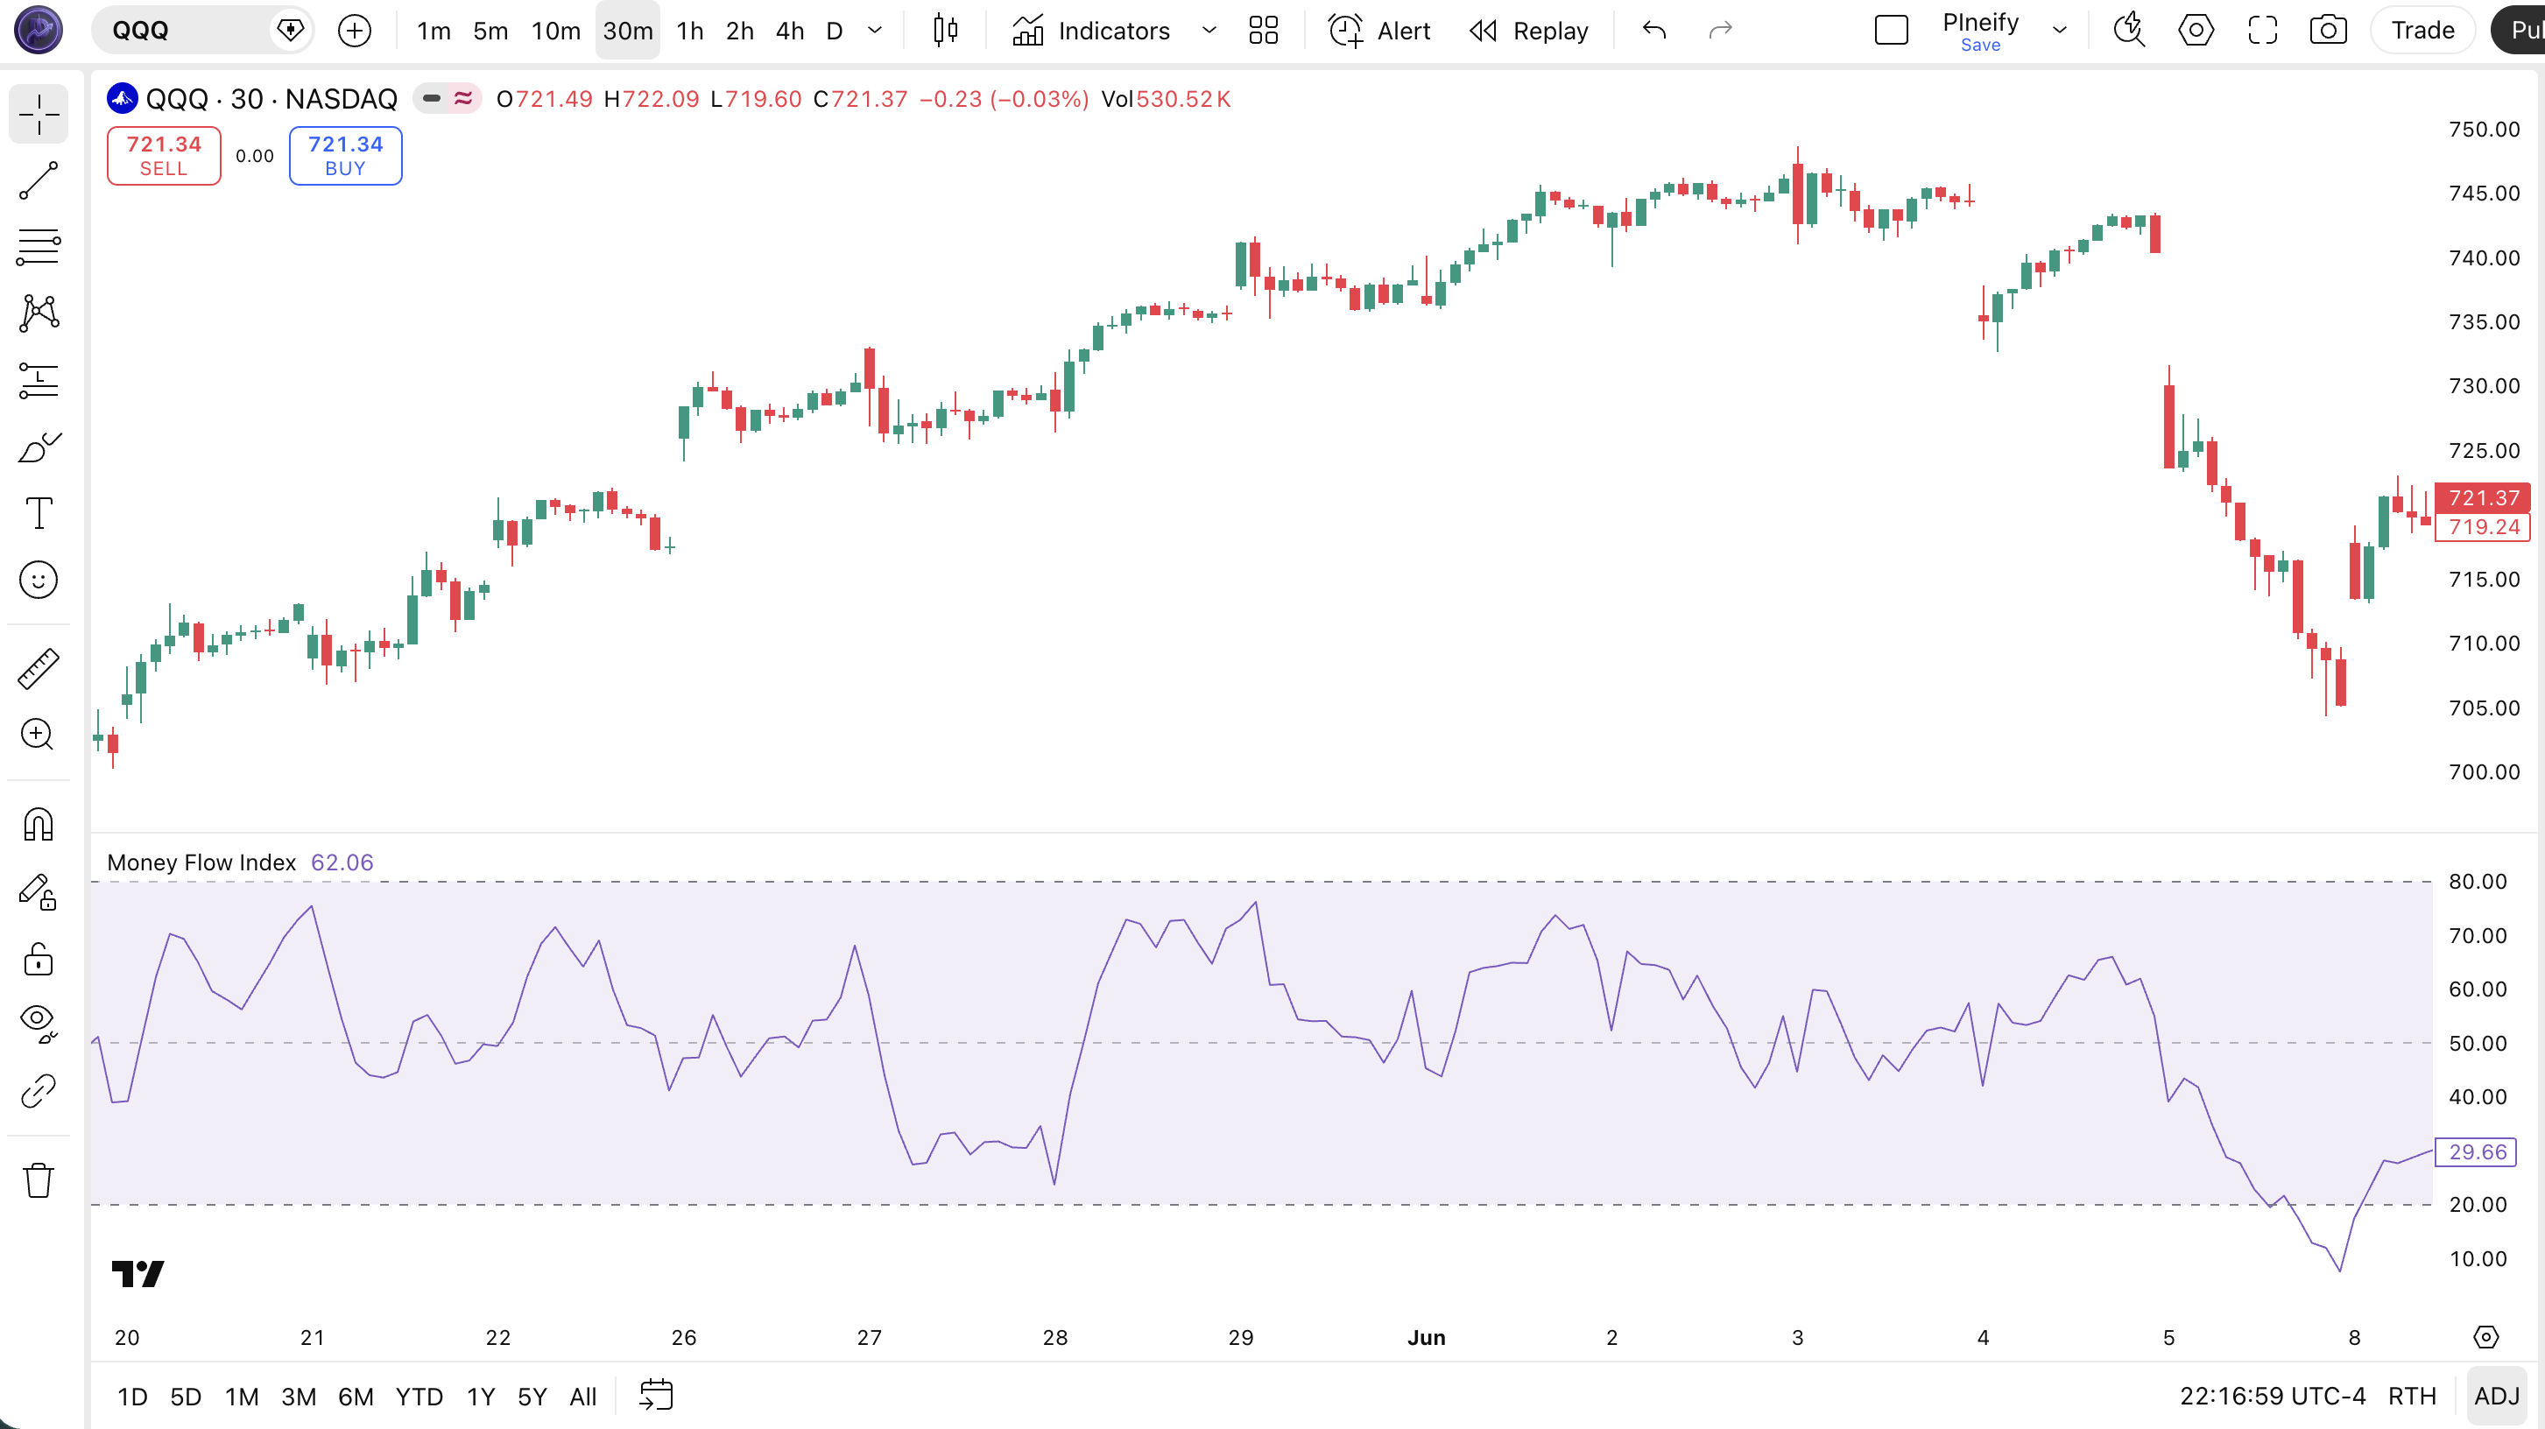The width and height of the screenshot is (2545, 1429).
Task: Open the candlestick chart type menu
Action: 946,31
